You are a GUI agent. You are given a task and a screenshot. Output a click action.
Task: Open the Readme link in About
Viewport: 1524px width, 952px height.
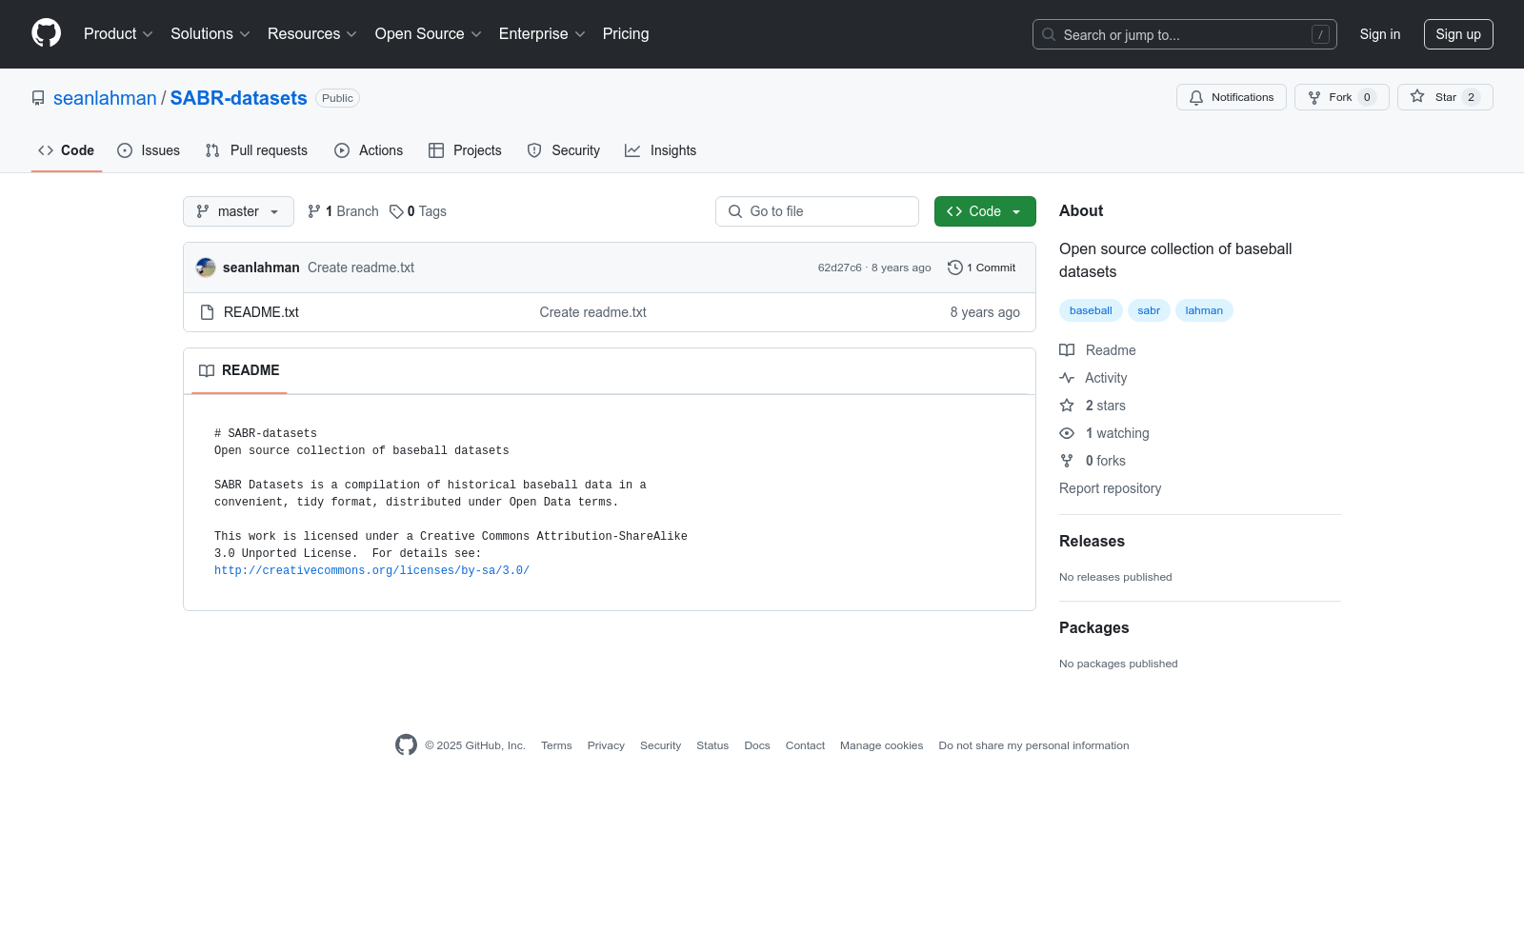(x=1097, y=350)
